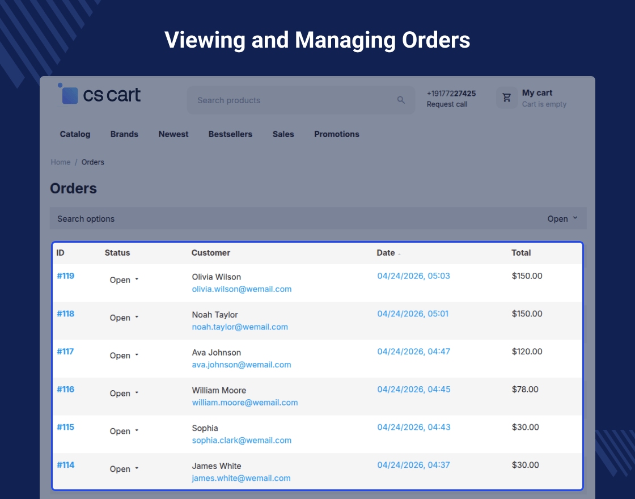This screenshot has height=499, width=635.
Task: Click the Home breadcrumb link
Action: (60, 162)
